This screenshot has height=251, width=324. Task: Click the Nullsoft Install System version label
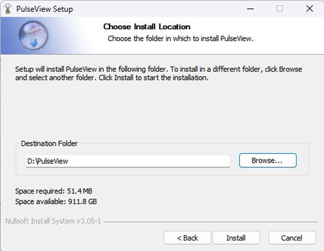(x=53, y=221)
